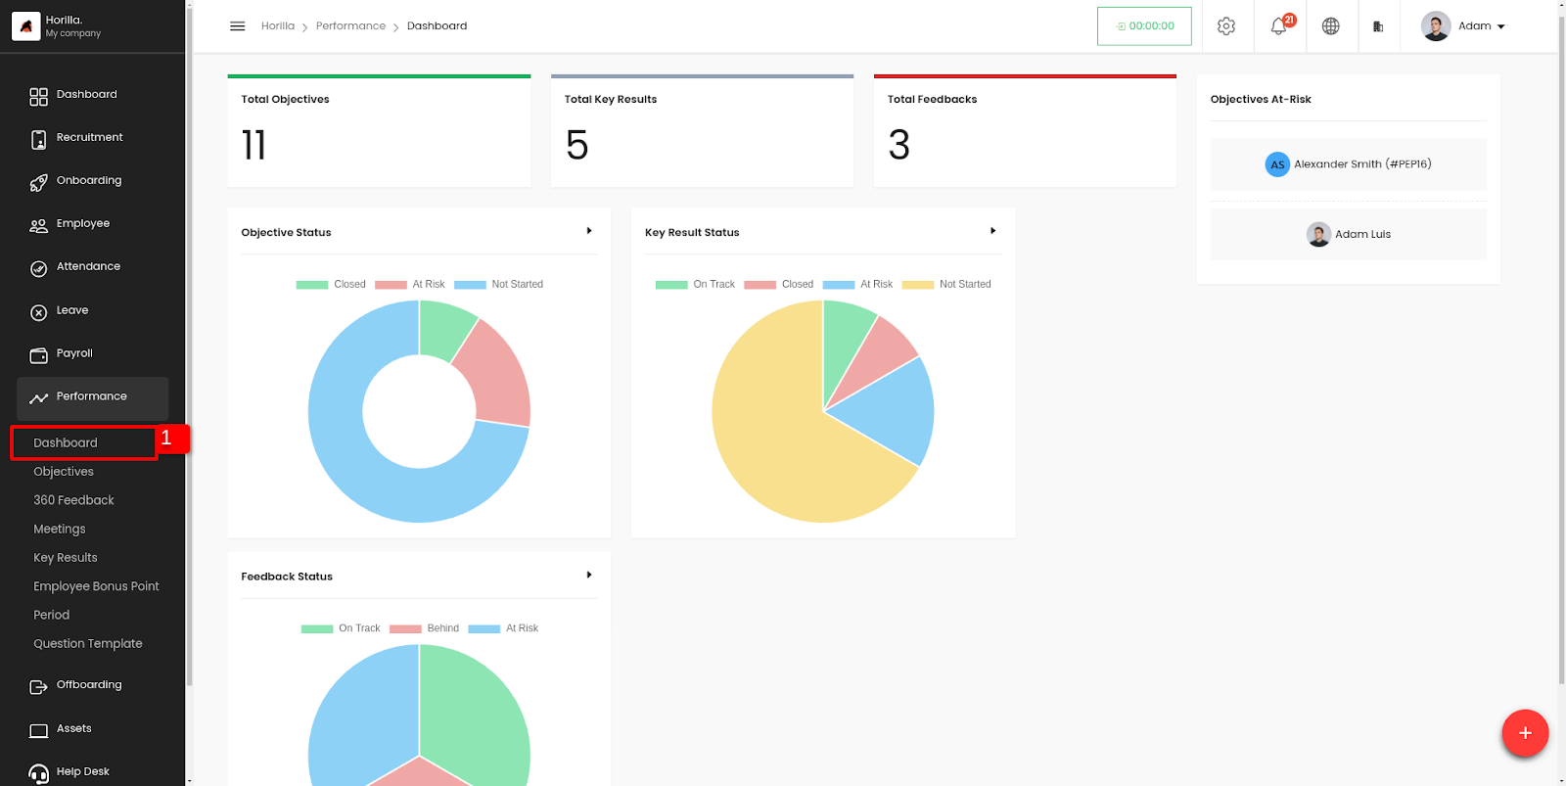Toggle Not Started legend in Key Result Status
Screen dimensions: 1566x786
click(946, 285)
